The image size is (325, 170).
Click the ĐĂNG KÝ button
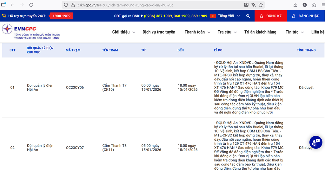click(270, 16)
